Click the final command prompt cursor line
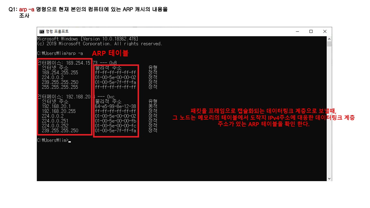This screenshot has height=208, width=370. point(54,140)
